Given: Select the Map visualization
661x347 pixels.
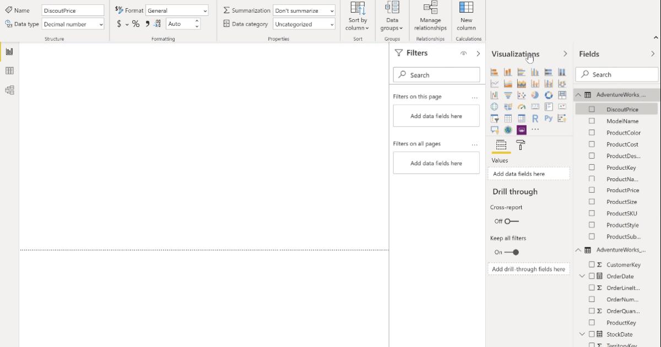Looking at the screenshot, I should pos(494,106).
